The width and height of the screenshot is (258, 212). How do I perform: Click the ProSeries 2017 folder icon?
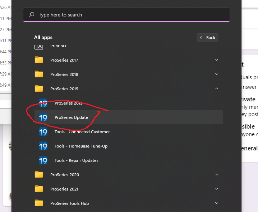[x=39, y=60]
